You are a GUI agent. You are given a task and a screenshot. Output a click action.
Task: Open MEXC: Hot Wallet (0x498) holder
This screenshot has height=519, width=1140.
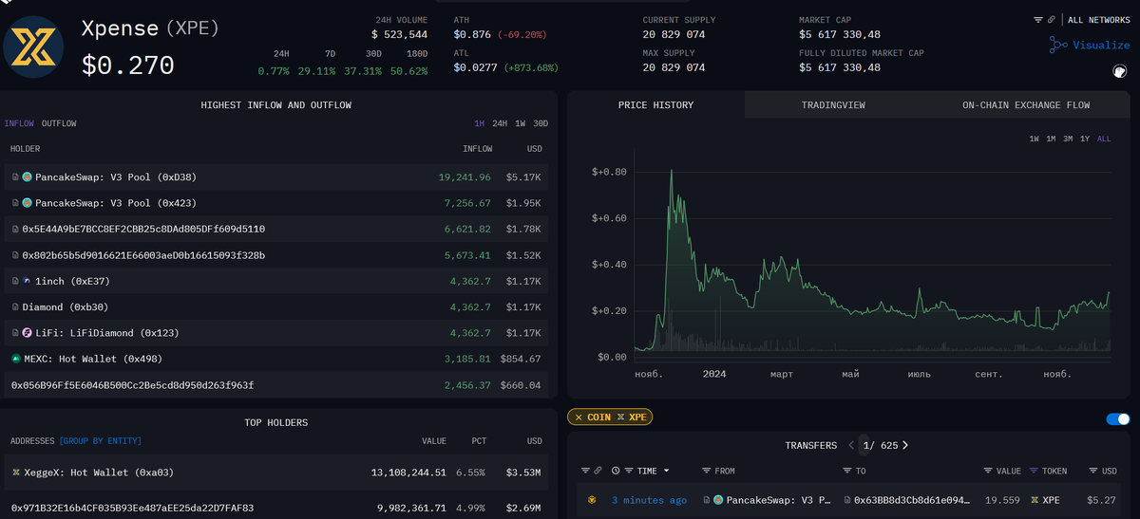(x=93, y=360)
